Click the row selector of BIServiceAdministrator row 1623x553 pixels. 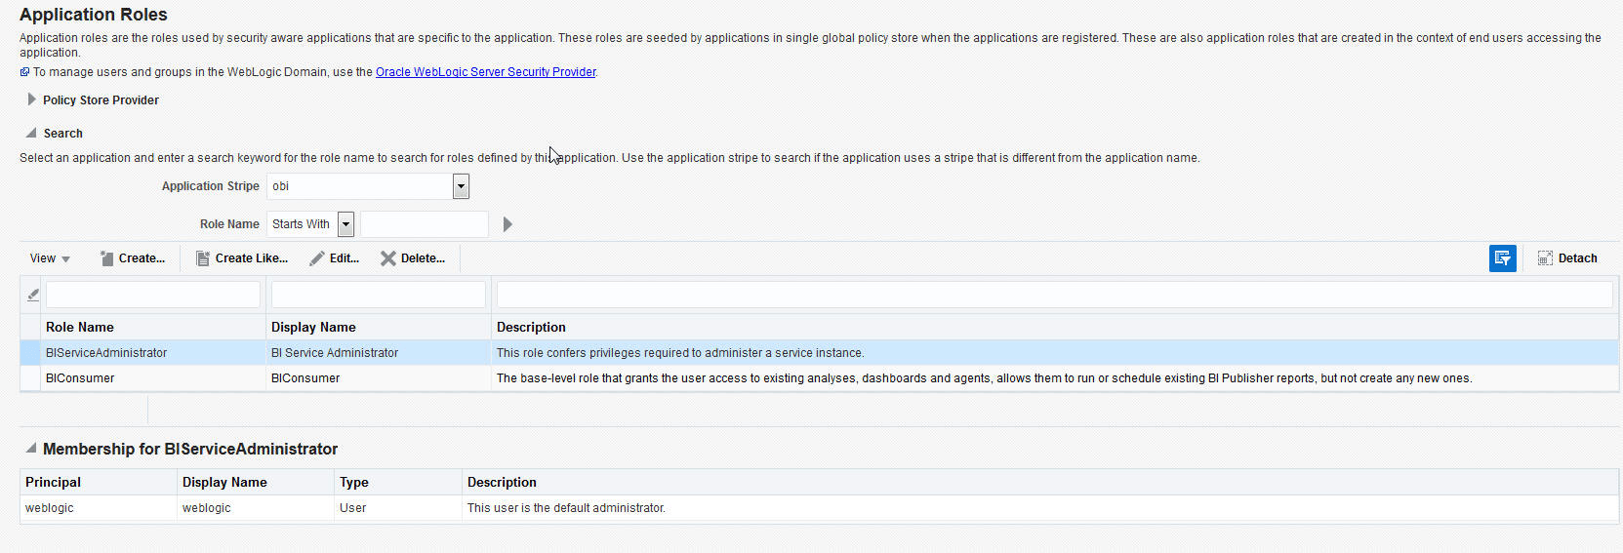[31, 353]
